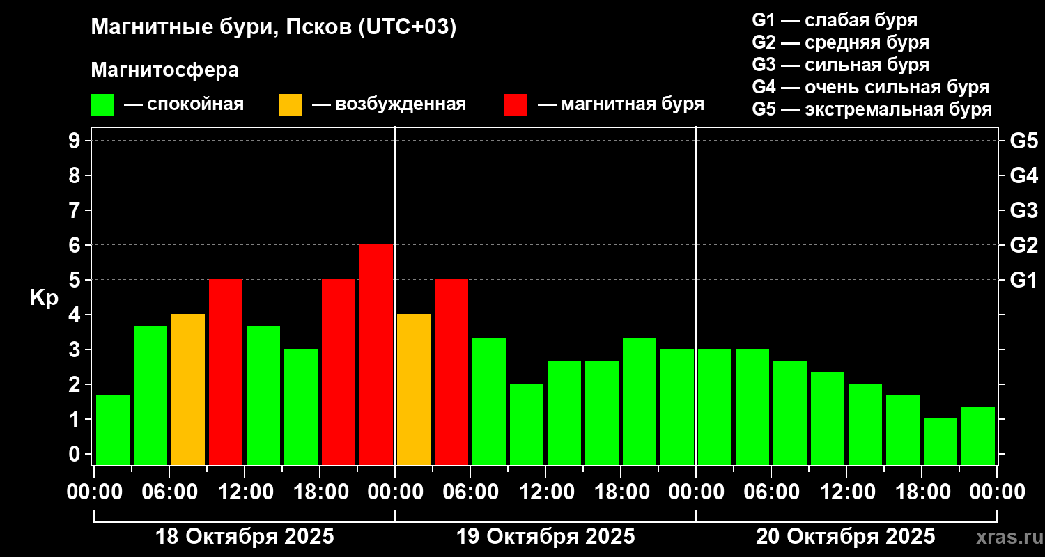The width and height of the screenshot is (1045, 557).
Task: Click the first green bar on 18 October
Action: [x=113, y=430]
